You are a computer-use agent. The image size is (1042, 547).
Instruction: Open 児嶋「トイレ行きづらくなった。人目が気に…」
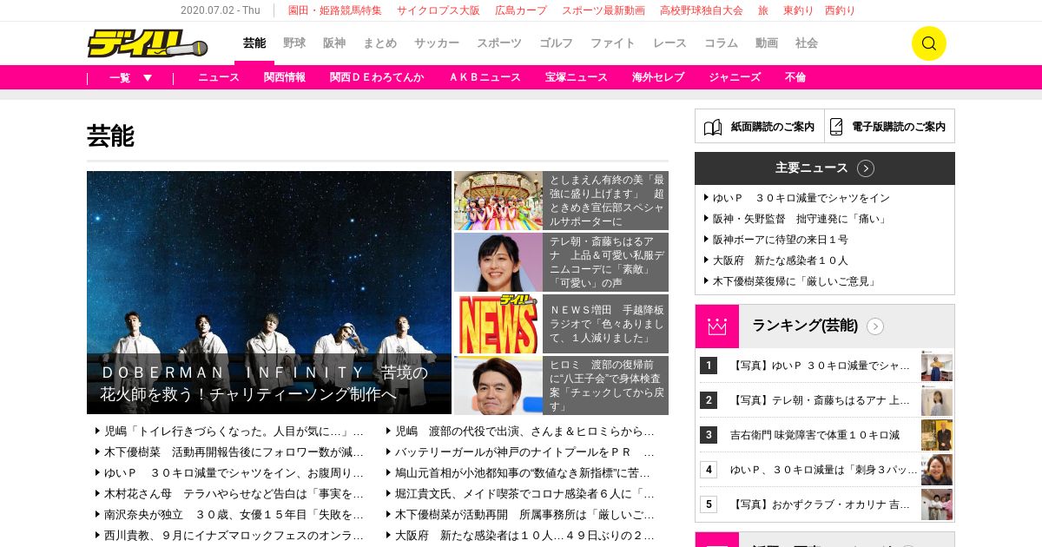pos(234,432)
